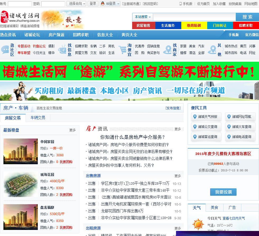The width and height of the screenshot is (259, 236).
Task: Click the coffee cup icon for 找信息
Action: coord(62,49)
